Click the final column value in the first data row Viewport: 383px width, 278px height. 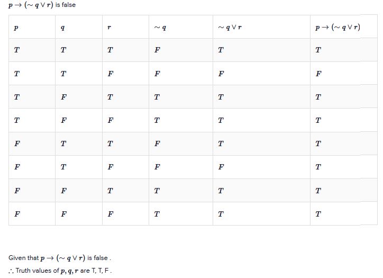[x=317, y=50]
